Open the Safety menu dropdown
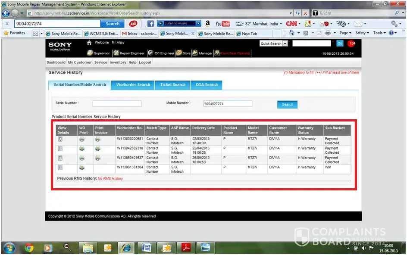The height and width of the screenshot is (255, 407). 361,33
